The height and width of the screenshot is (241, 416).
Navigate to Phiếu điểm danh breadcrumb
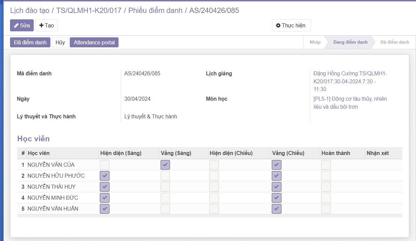pyautogui.click(x=155, y=10)
